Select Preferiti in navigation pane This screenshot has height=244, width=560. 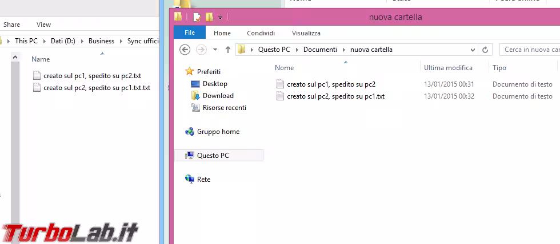(209, 72)
